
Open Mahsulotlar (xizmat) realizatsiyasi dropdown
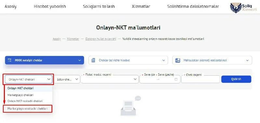(x=212, y=60)
